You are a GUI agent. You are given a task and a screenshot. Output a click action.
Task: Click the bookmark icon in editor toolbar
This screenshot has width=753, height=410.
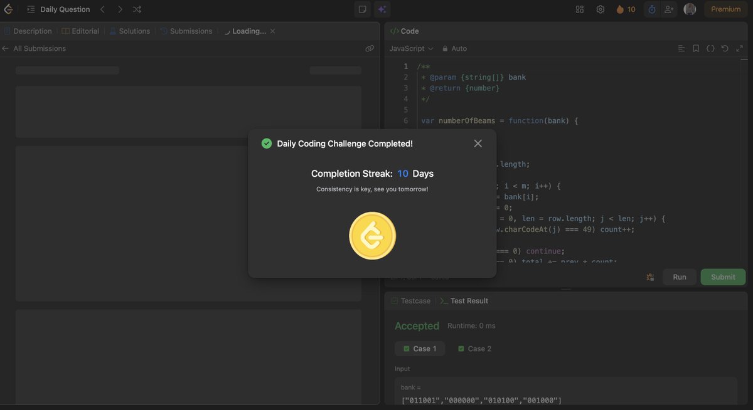696,48
